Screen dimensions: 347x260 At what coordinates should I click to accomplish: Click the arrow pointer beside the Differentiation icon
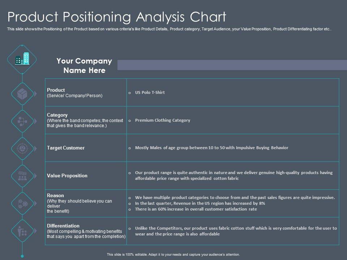pos(35,230)
